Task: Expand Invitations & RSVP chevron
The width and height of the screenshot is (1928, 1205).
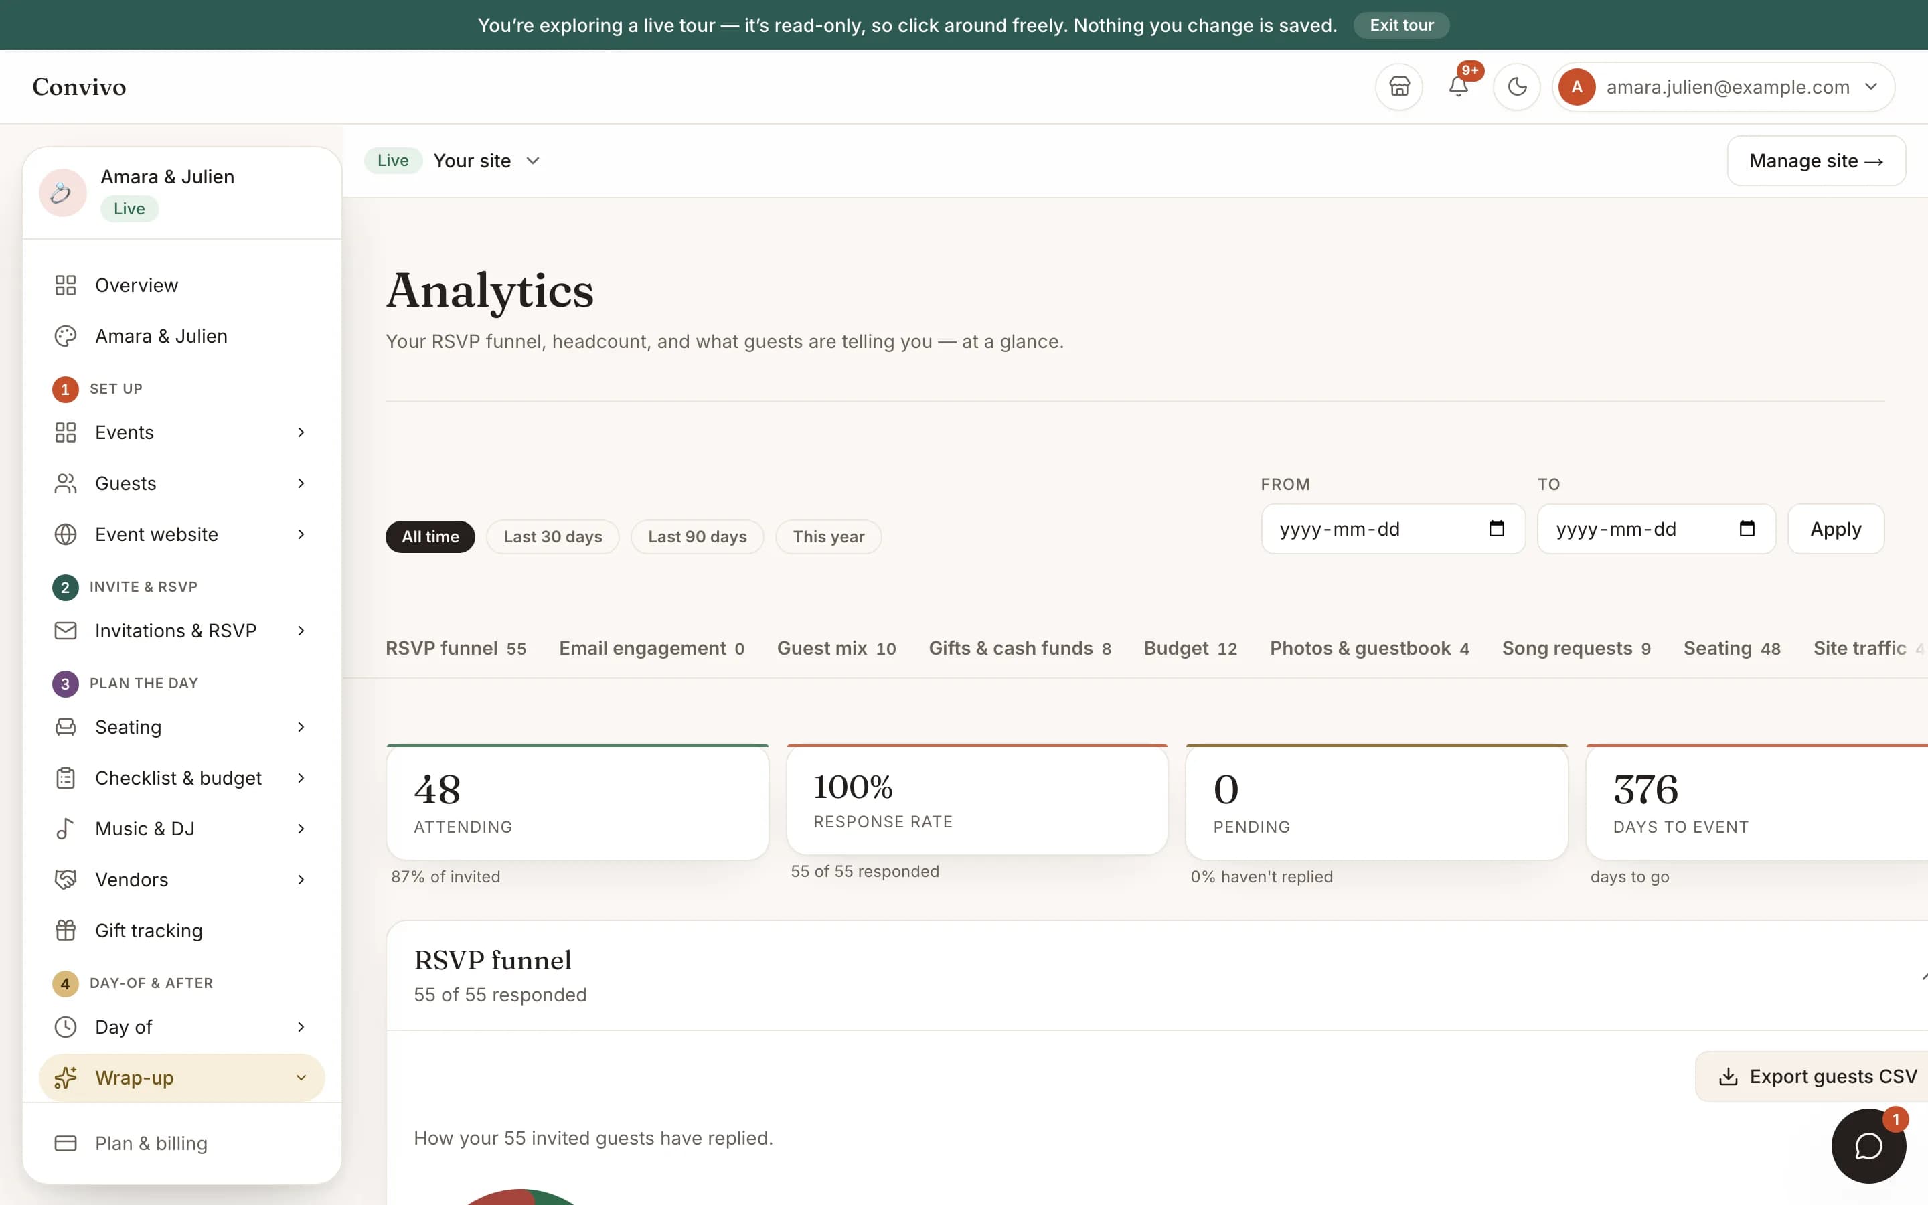Action: 301,631
